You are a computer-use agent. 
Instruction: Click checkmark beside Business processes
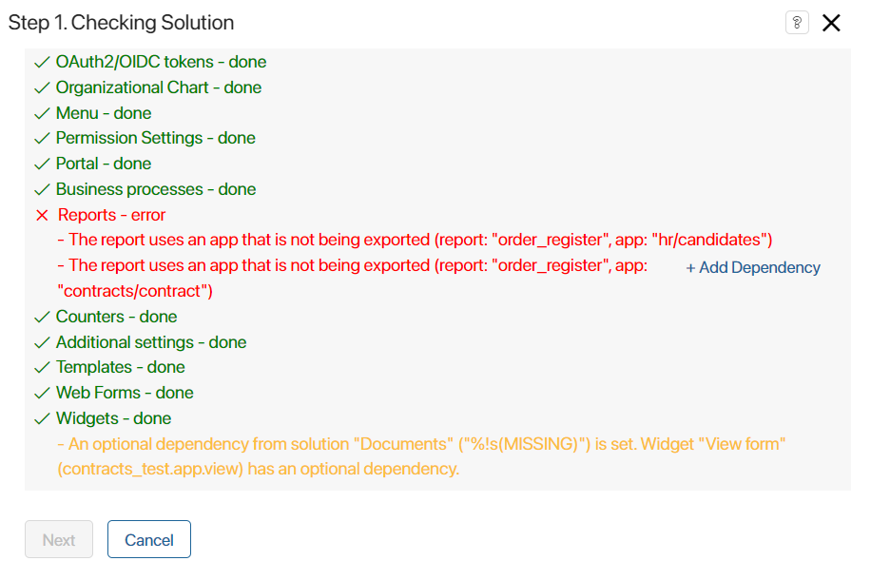point(42,189)
